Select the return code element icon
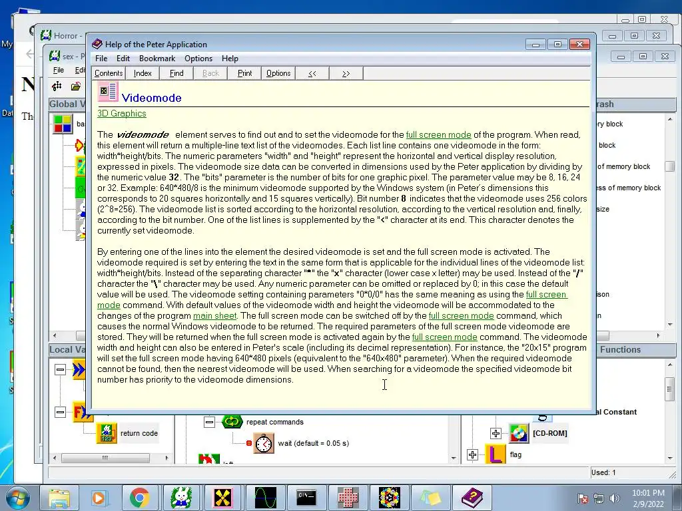This screenshot has height=511, width=682. [107, 433]
